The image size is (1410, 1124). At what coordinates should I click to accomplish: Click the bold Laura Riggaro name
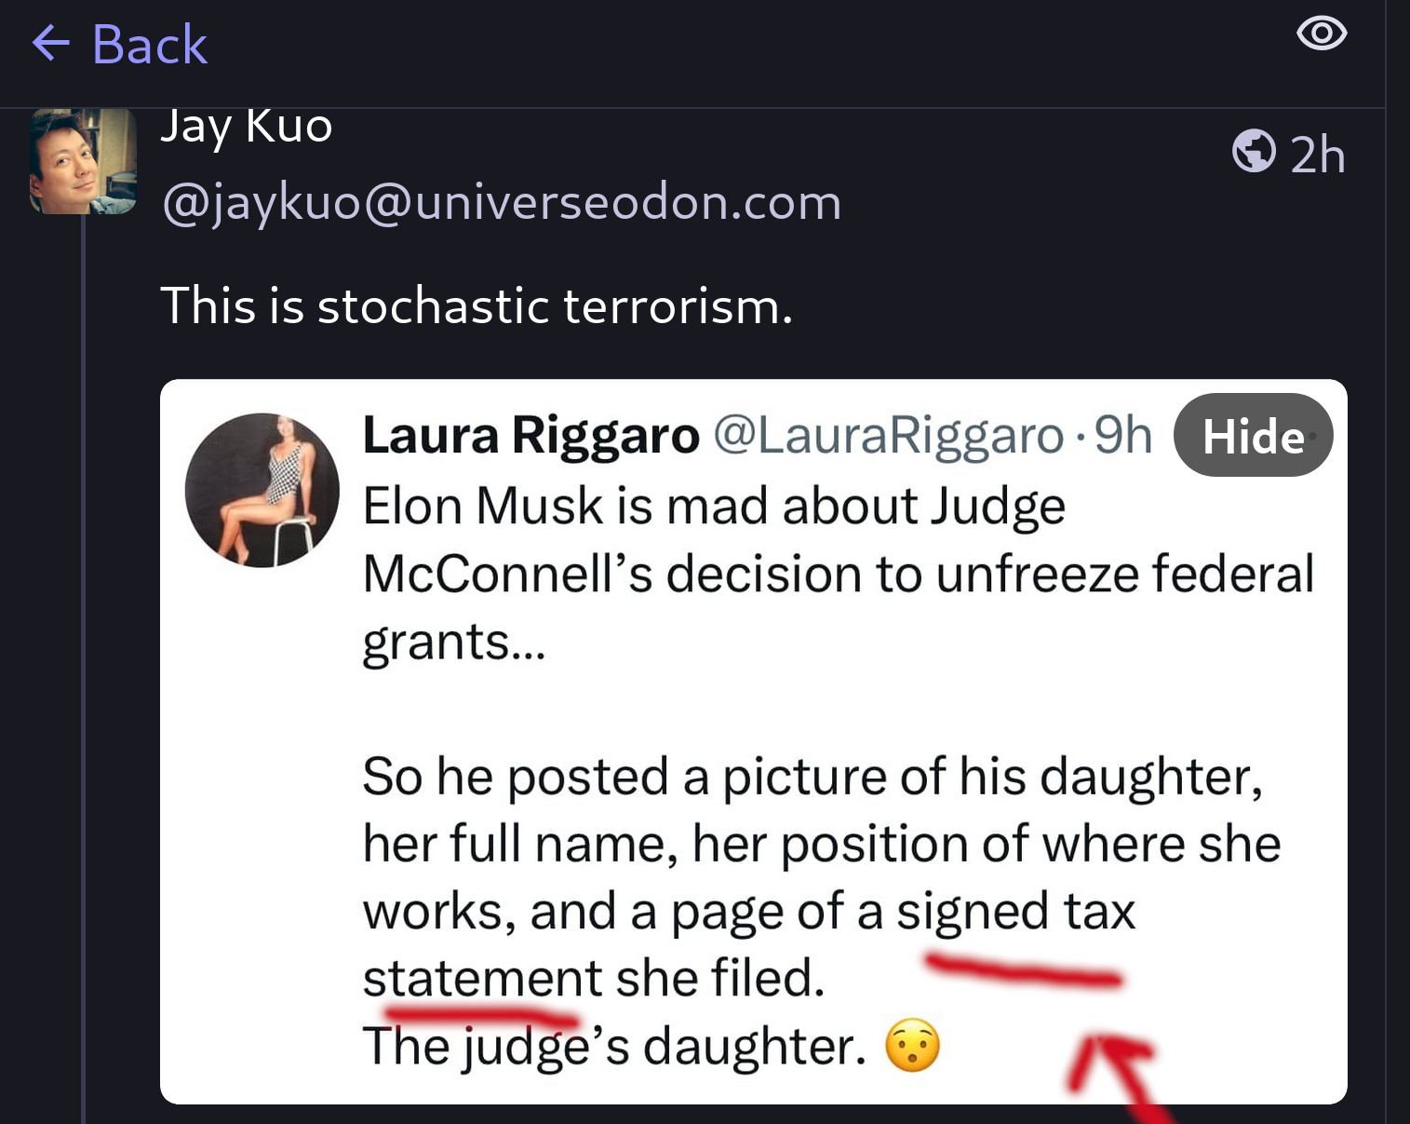(530, 436)
